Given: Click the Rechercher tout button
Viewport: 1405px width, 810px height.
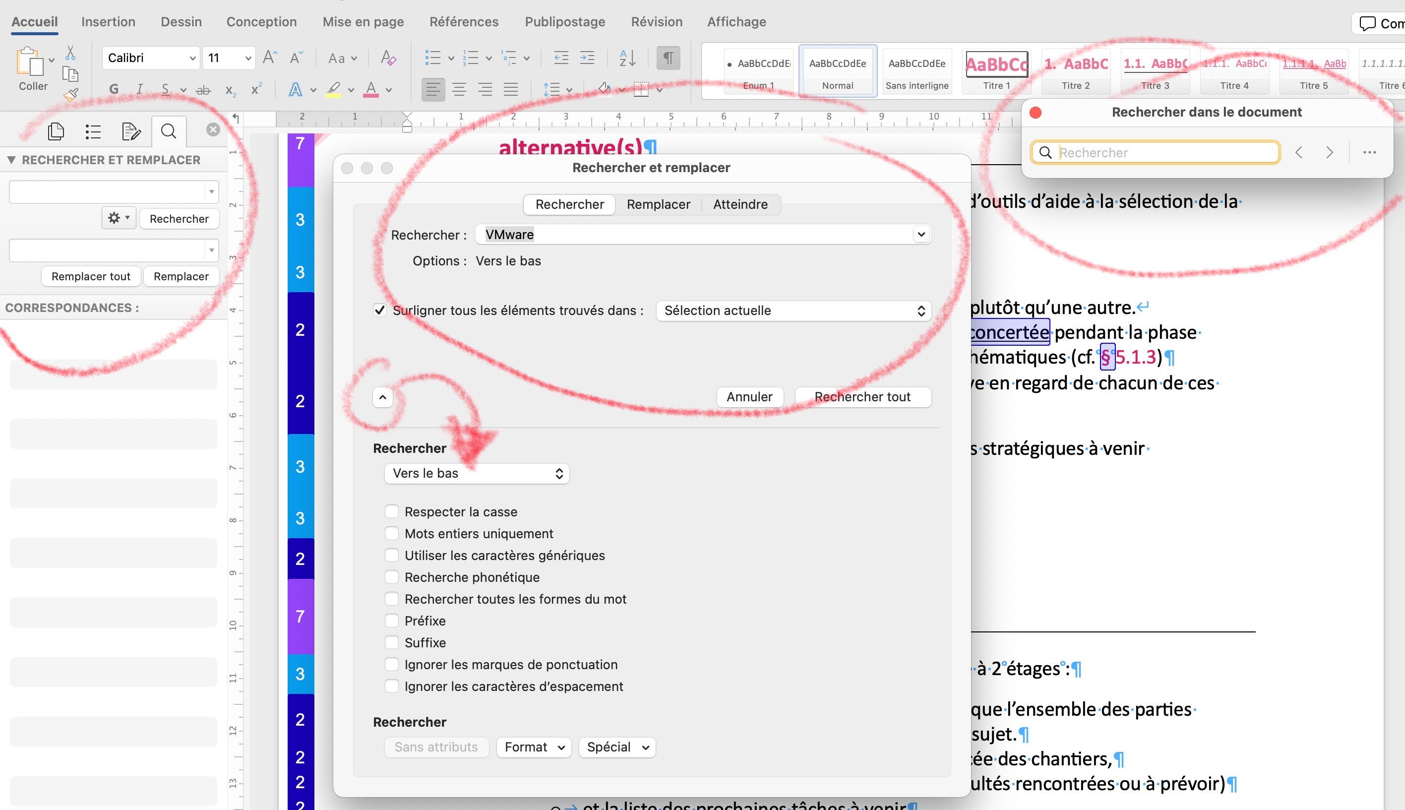Looking at the screenshot, I should [x=862, y=396].
